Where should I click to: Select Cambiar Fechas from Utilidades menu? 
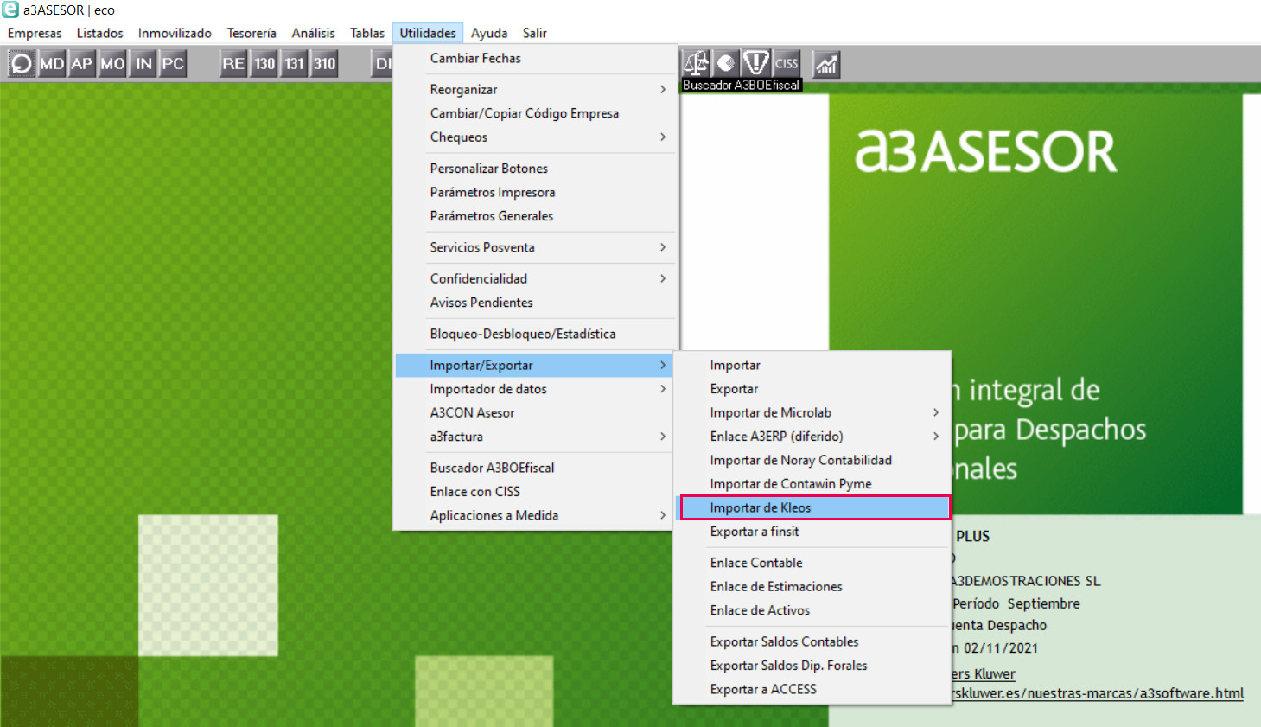536,58
